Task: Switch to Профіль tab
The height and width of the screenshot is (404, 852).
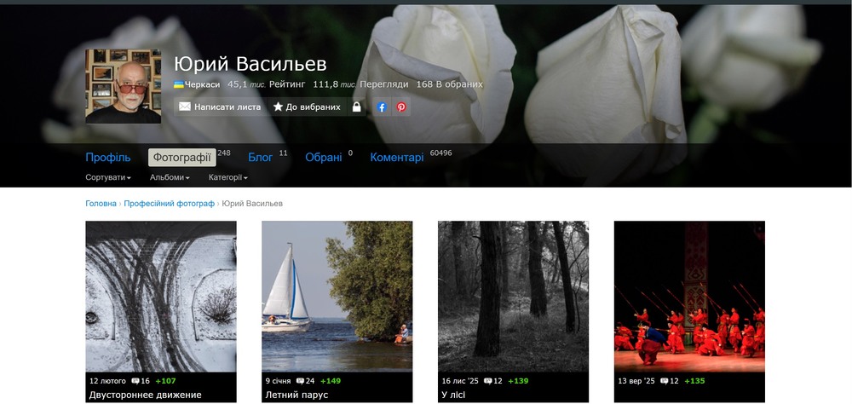Action: click(108, 158)
